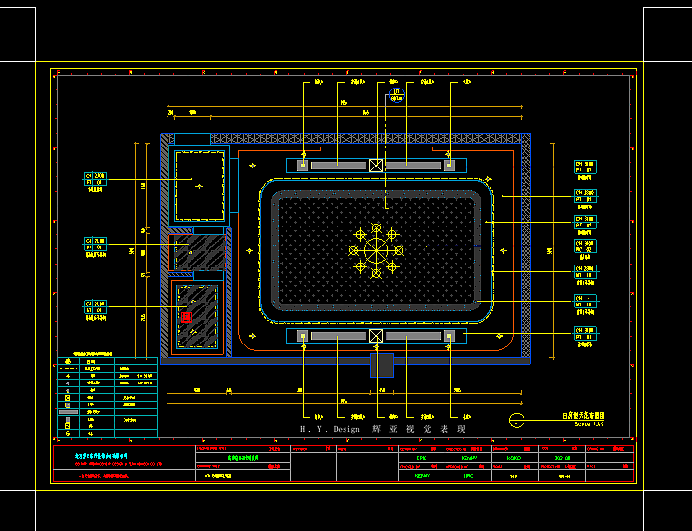Select the downlight symbol at the ceiling's right middle
Viewport: 692px width, 531px height.
pyautogui.click(x=504, y=250)
